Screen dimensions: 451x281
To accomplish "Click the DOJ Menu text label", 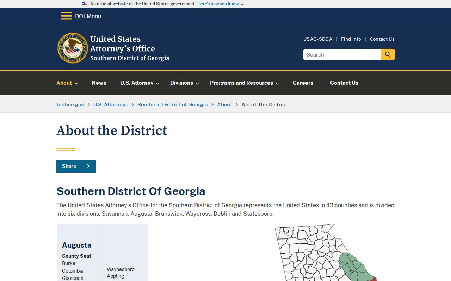I will pyautogui.click(x=88, y=16).
